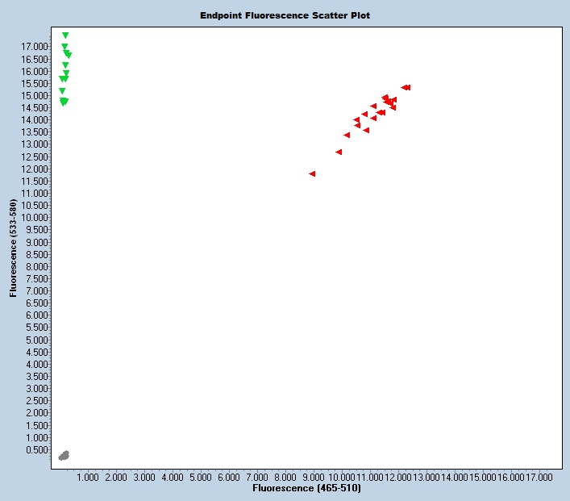Click the second-lowest red triangle marker
The height and width of the screenshot is (501, 570).
pyautogui.click(x=339, y=152)
